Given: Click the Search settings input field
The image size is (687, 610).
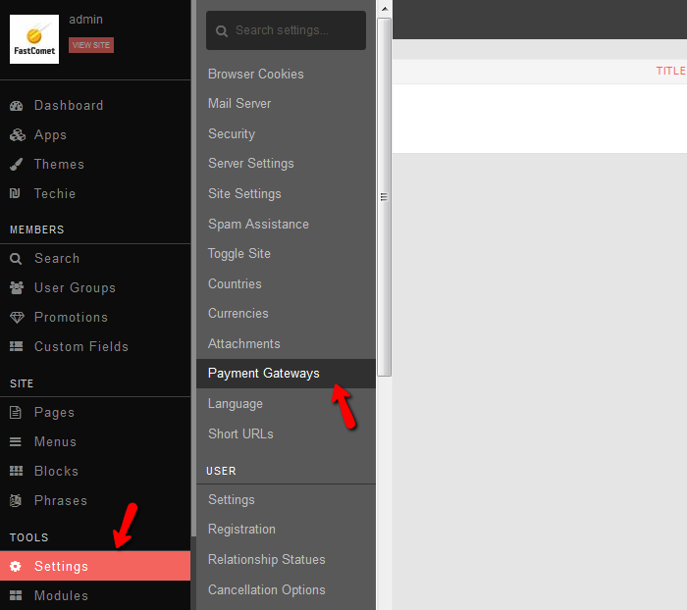Looking at the screenshot, I should 286,30.
